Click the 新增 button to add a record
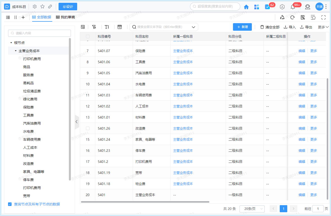Viewport: 331px width, 216px height. coord(242,27)
